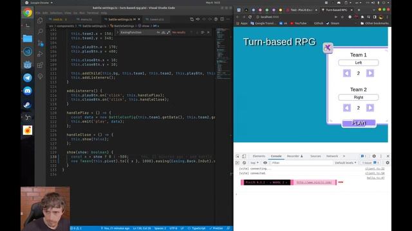This screenshot has width=412, height=231.
Task: Click errors and warnings in status bar
Action: tap(76, 228)
